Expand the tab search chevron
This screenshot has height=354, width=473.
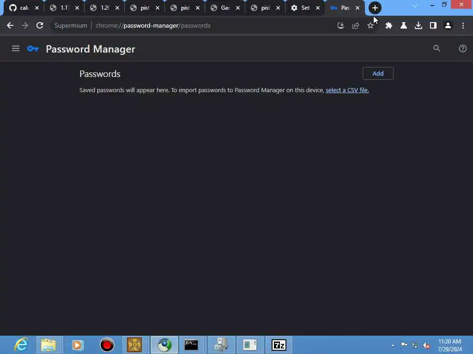415,6
